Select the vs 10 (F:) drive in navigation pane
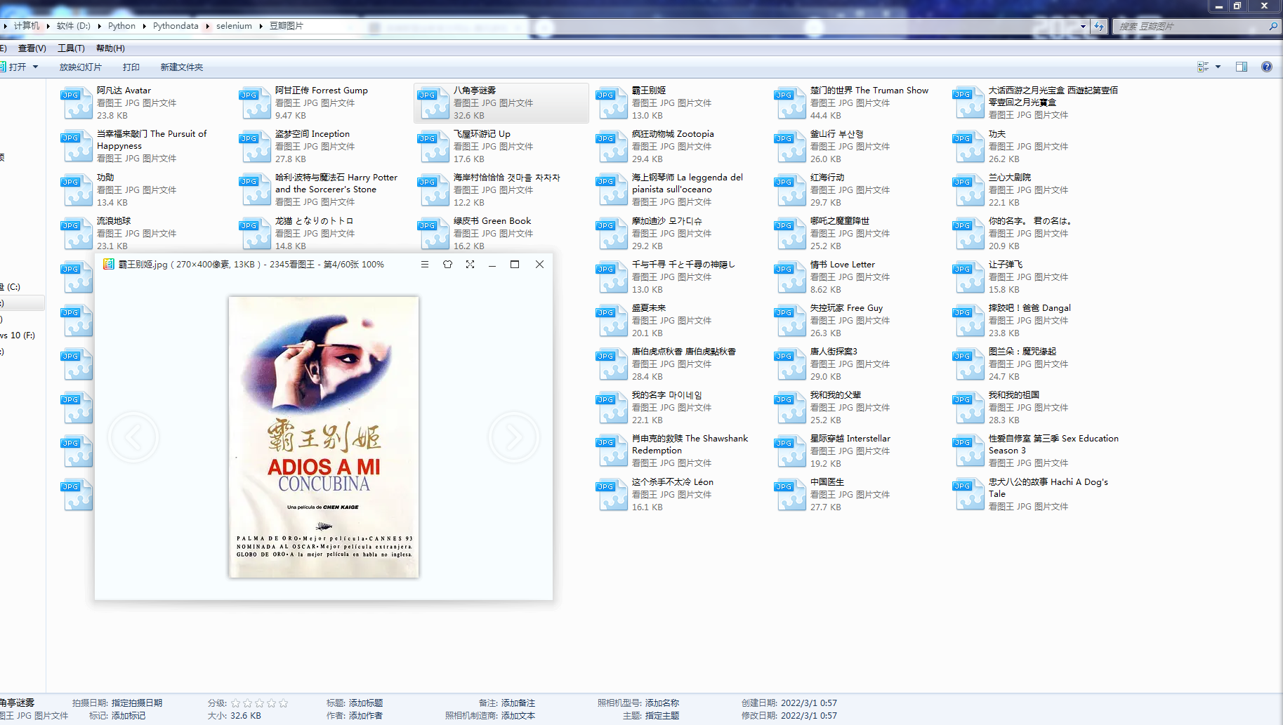The height and width of the screenshot is (725, 1283). (18, 335)
